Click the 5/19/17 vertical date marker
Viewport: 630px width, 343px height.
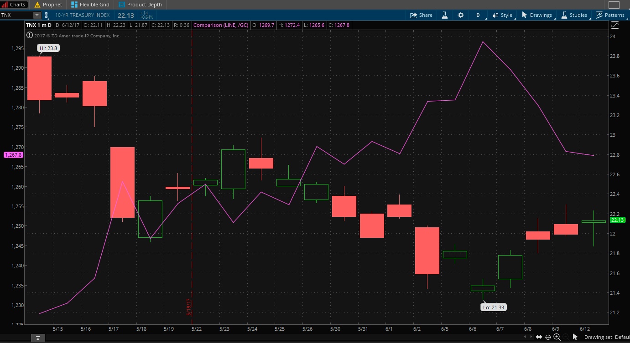(188, 307)
